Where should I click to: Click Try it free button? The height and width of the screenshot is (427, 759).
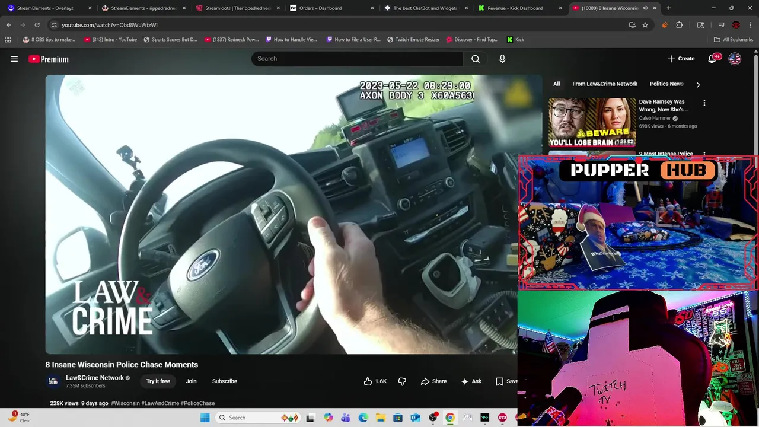158,381
